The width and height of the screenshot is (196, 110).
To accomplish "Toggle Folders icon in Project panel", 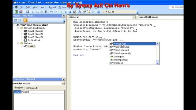I will (25, 20).
